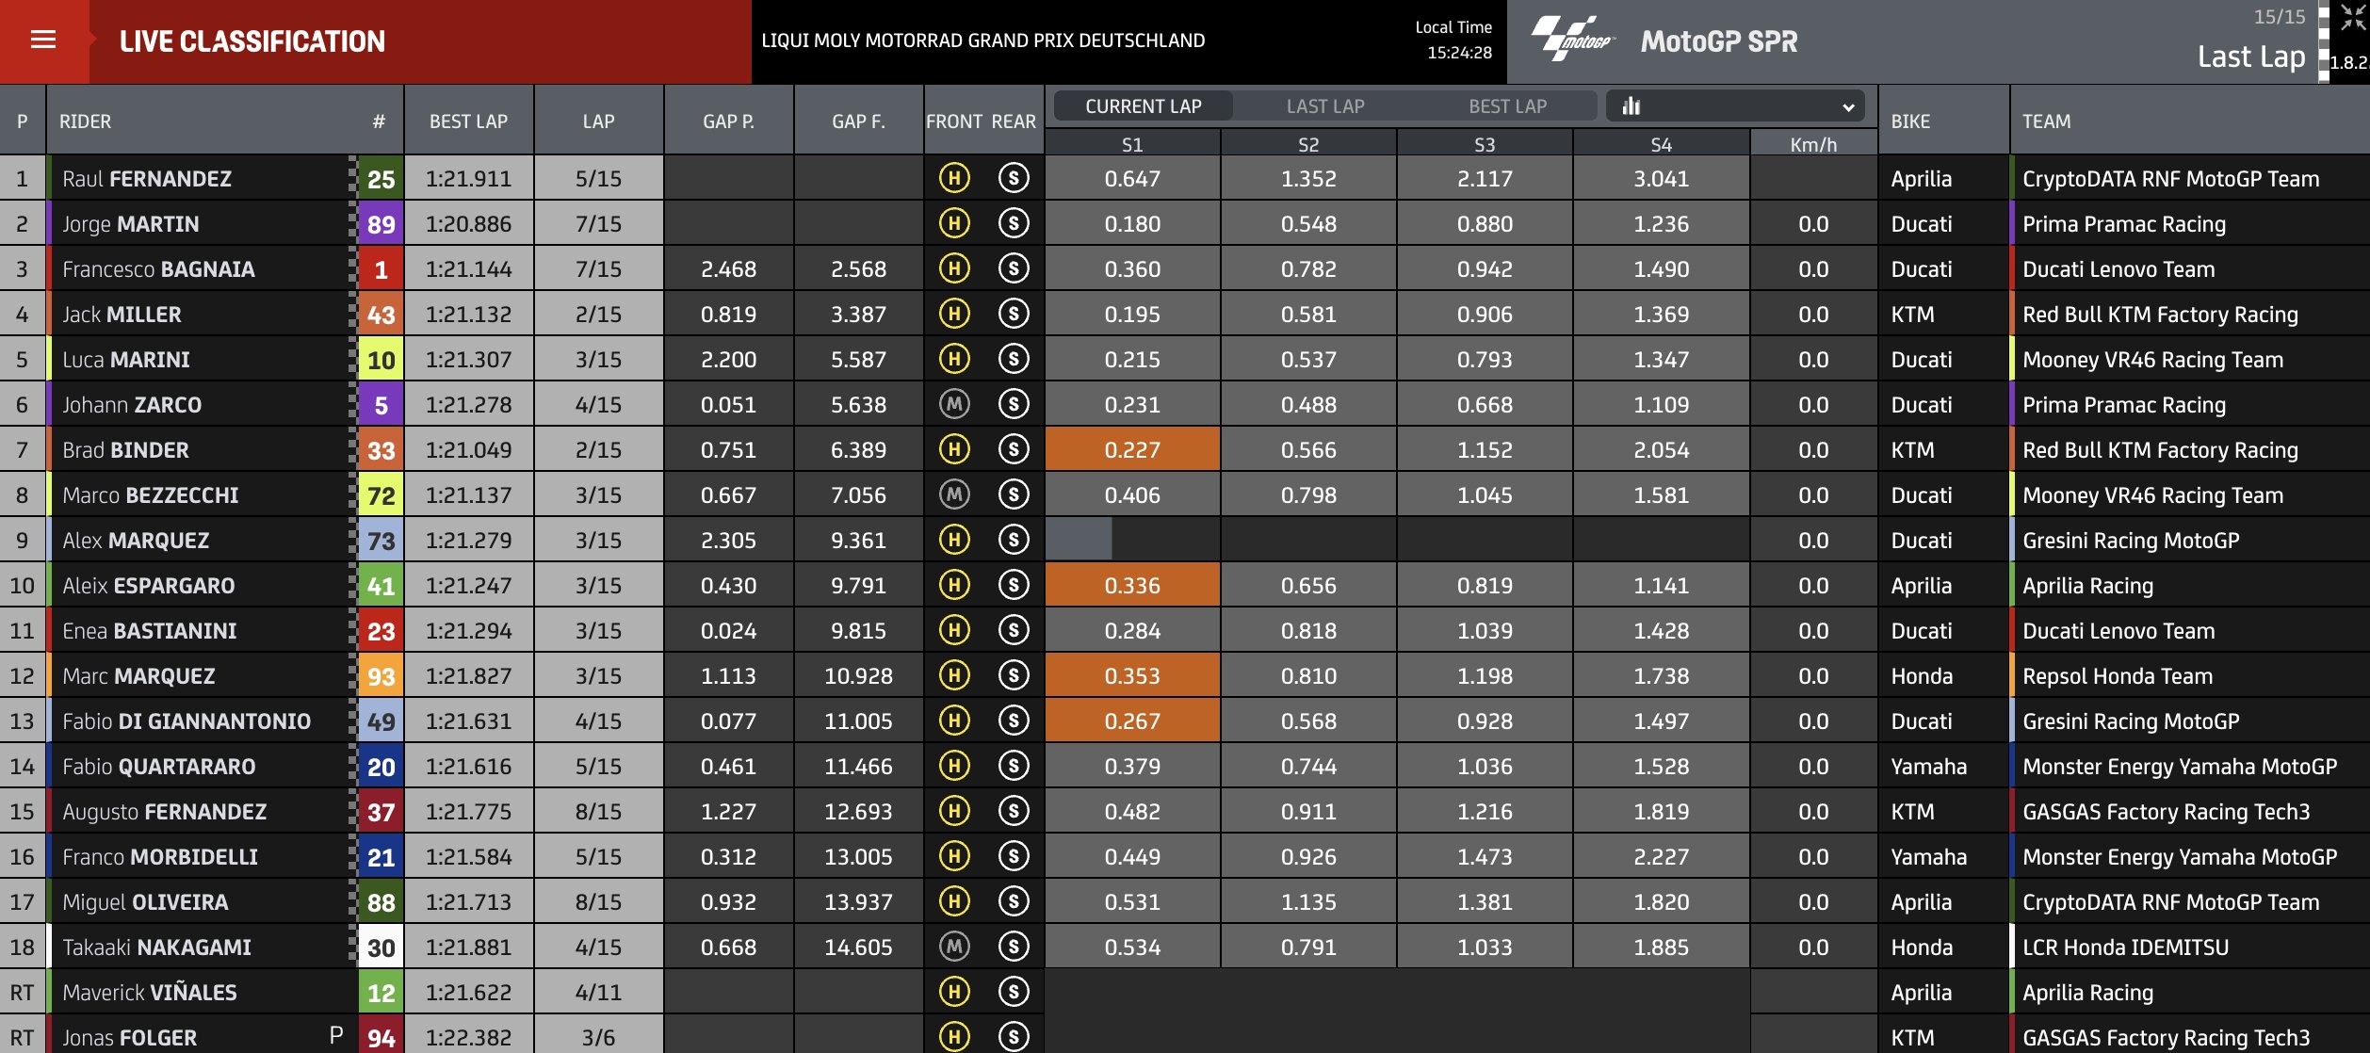
Task: Click Liqui Moly Grand Prix Deutschland title
Action: click(982, 40)
